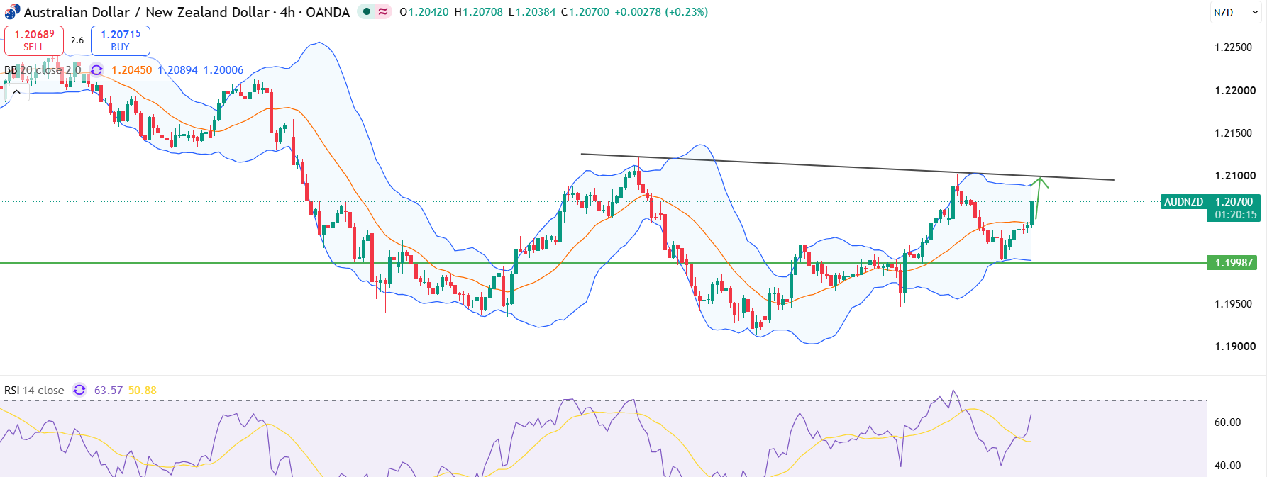This screenshot has height=477, width=1267.
Task: Click the green 1.19987 horizontal line price label
Action: coord(1233,263)
